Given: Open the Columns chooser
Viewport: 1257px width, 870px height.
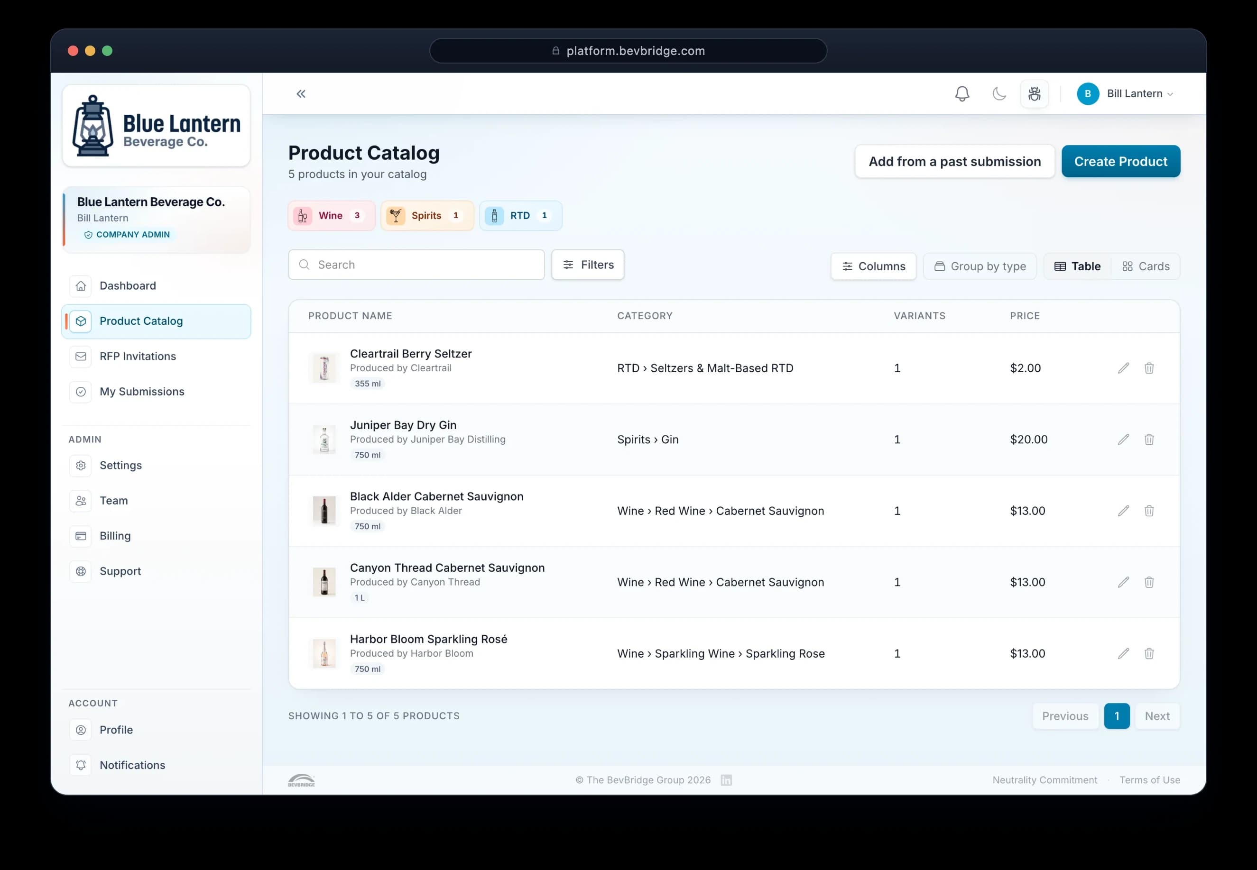Looking at the screenshot, I should (x=873, y=266).
